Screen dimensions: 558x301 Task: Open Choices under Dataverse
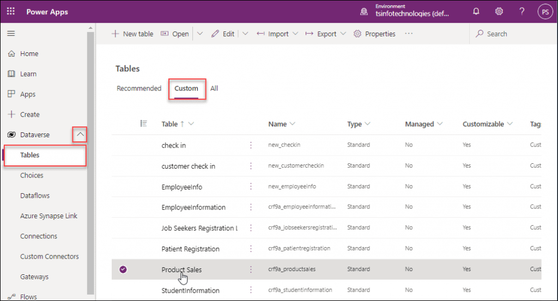tap(32, 175)
